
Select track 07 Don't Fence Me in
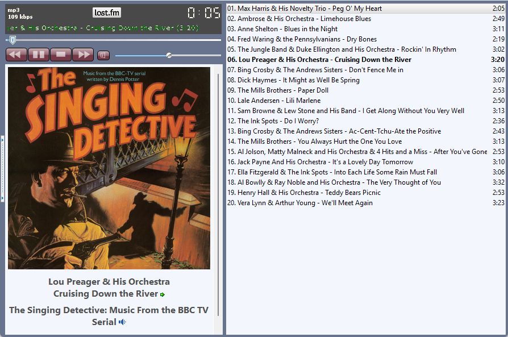pos(366,70)
